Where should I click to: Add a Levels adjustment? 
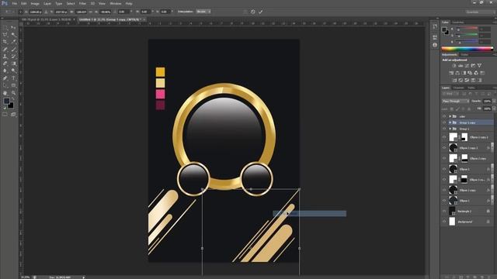[x=461, y=66]
